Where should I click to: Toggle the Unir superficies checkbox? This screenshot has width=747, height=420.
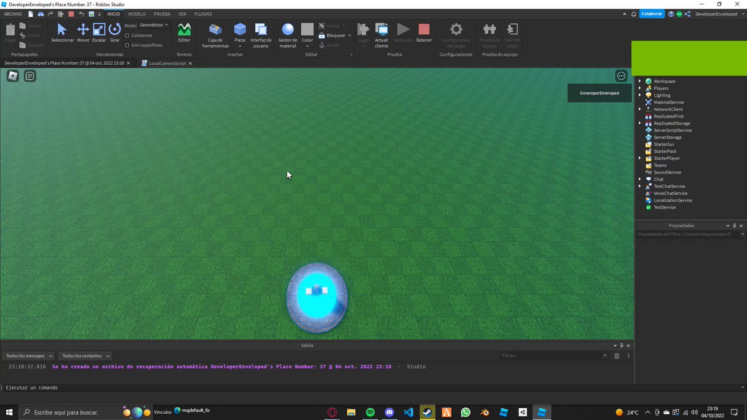[x=128, y=45]
